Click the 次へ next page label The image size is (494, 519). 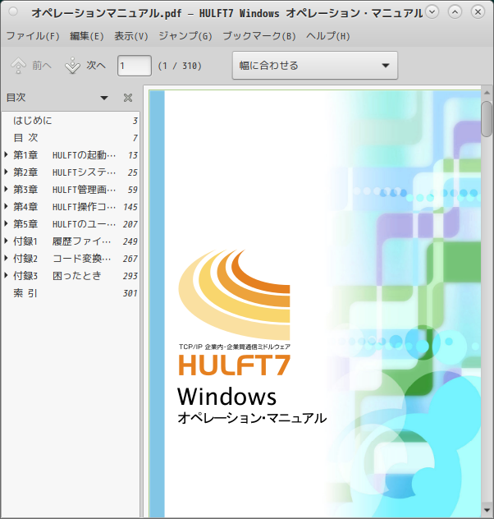point(96,66)
